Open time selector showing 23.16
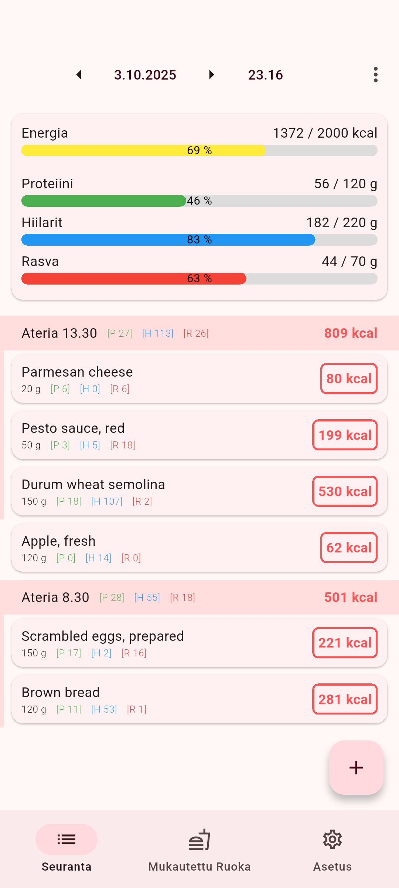399x888 pixels. [x=265, y=75]
